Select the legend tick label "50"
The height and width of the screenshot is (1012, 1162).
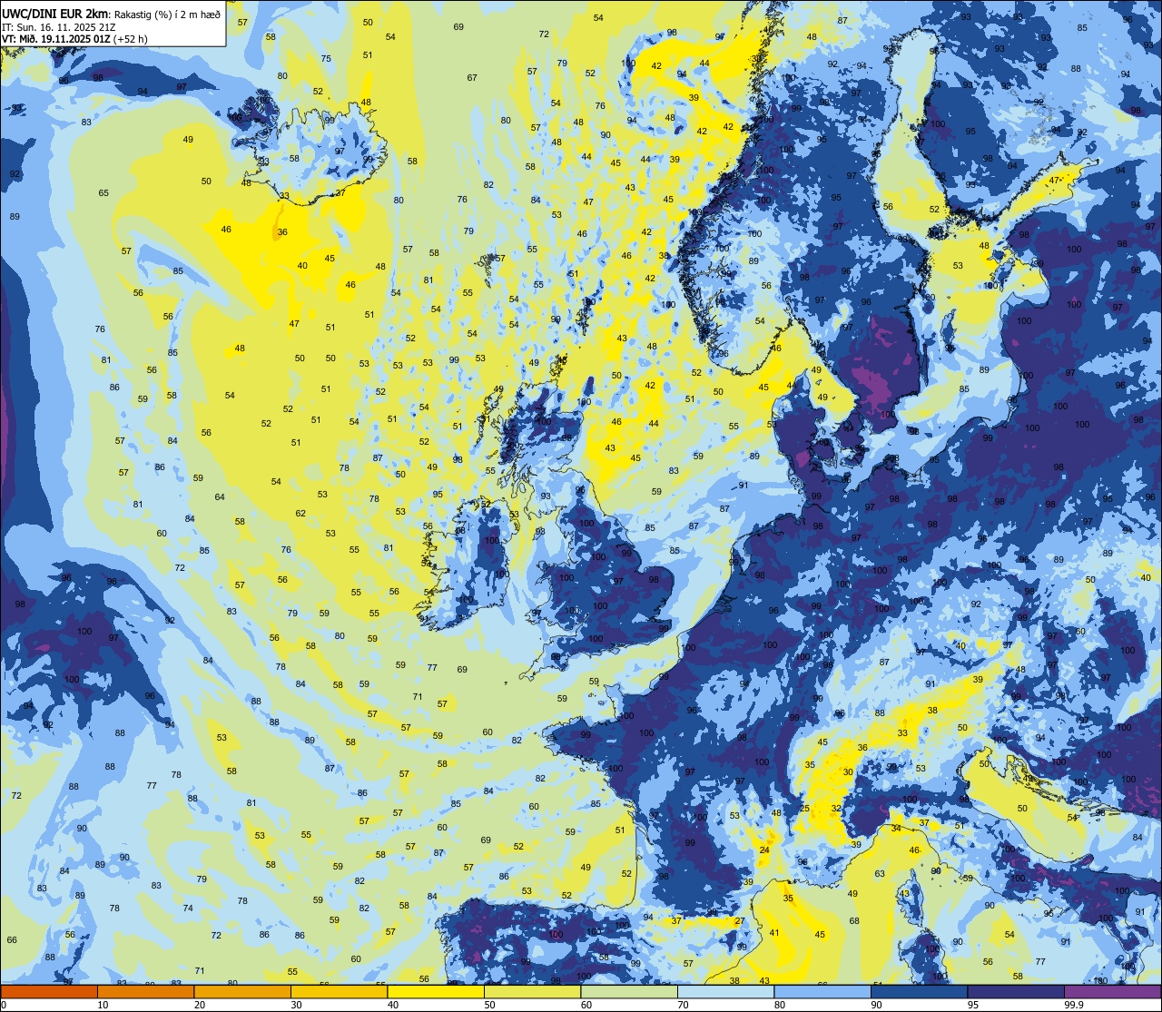[x=489, y=1005]
